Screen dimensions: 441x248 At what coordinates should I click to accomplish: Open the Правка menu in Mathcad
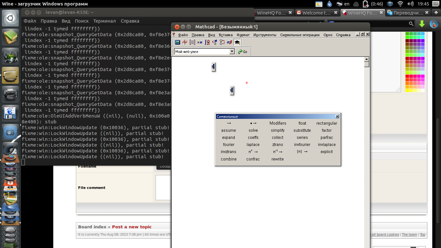pyautogui.click(x=198, y=35)
